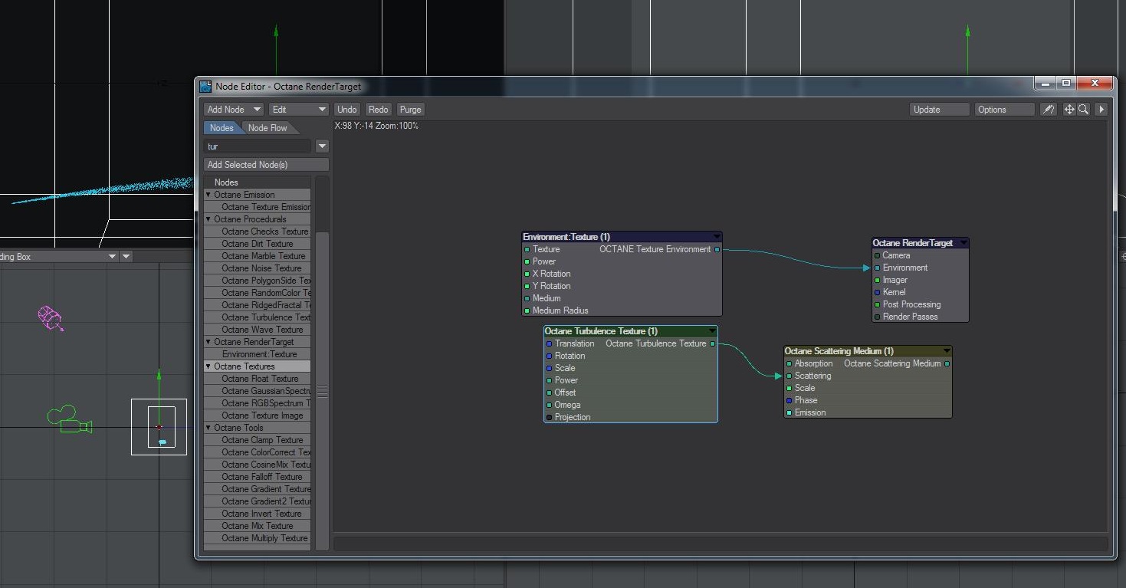This screenshot has width=1126, height=588.
Task: Click the Octane Scattering Medium output port
Action: (947, 363)
